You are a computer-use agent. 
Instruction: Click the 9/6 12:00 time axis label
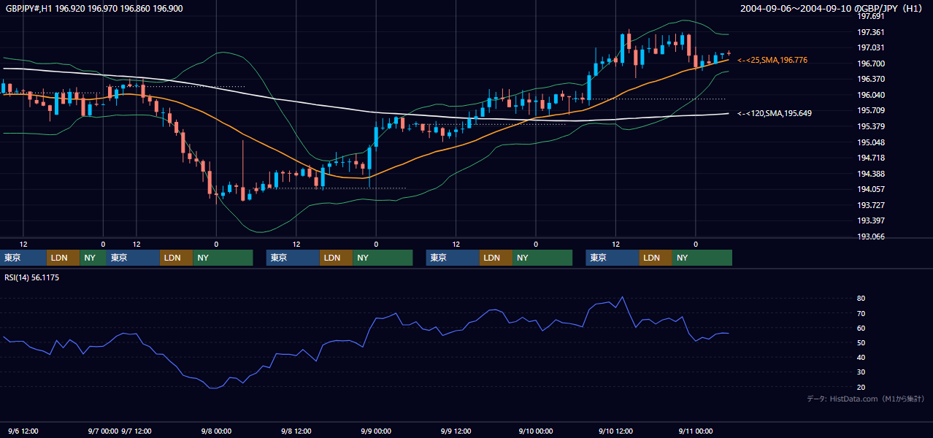click(x=23, y=431)
